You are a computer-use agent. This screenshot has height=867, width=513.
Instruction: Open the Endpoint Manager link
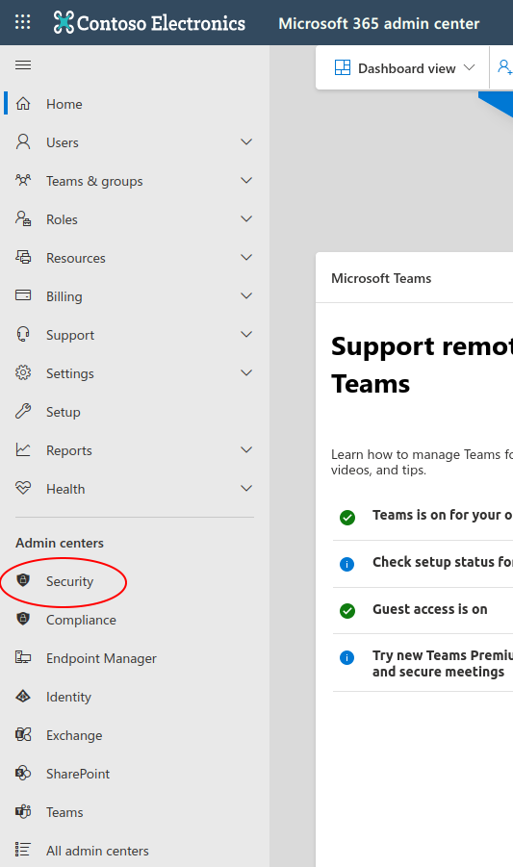point(101,658)
